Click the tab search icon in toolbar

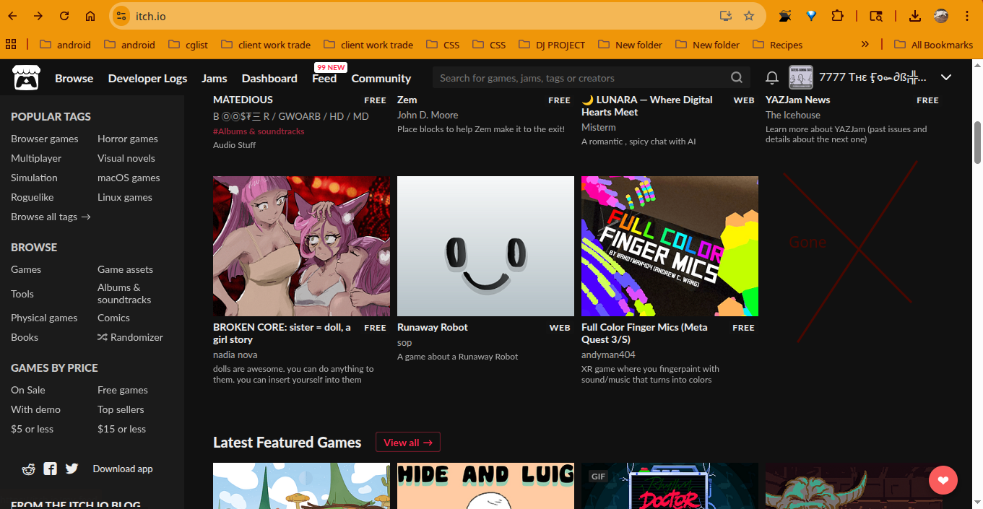pos(875,16)
